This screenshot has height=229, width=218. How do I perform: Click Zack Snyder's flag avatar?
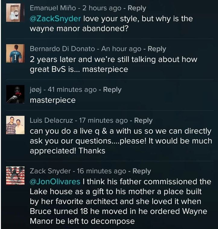tap(15, 176)
